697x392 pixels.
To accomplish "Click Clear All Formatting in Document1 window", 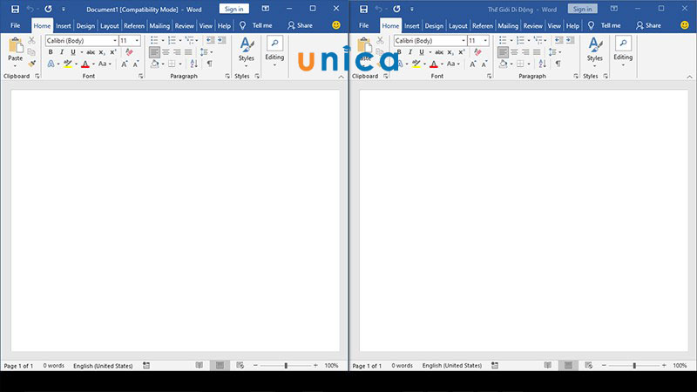I will (129, 52).
